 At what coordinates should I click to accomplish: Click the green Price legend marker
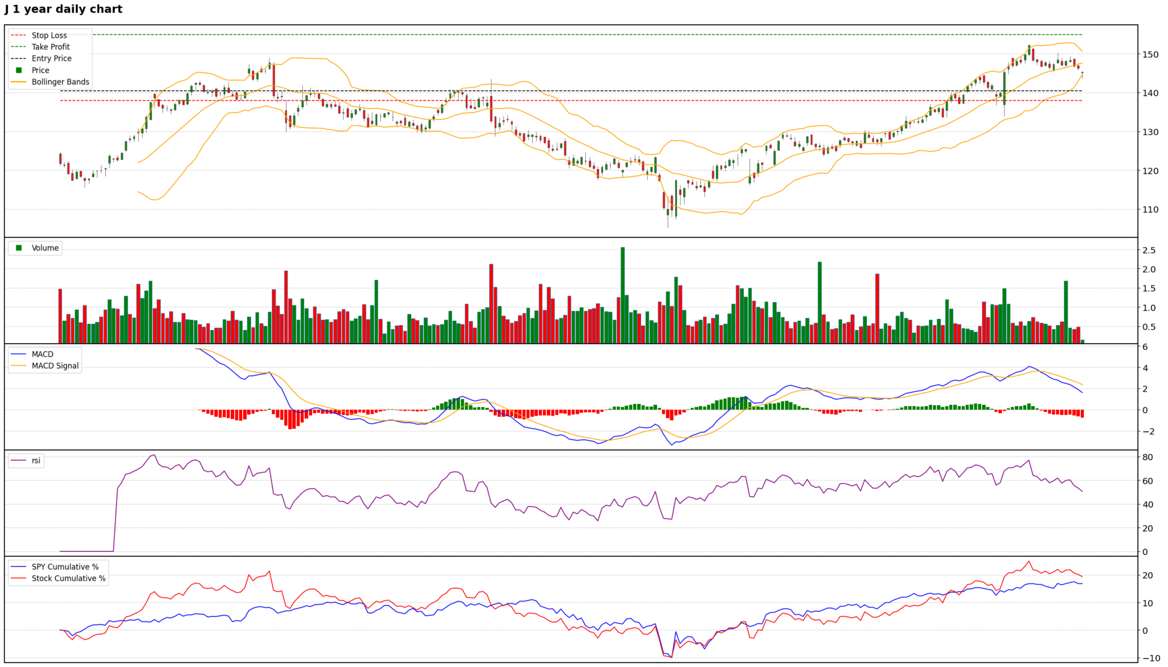pyautogui.click(x=19, y=70)
